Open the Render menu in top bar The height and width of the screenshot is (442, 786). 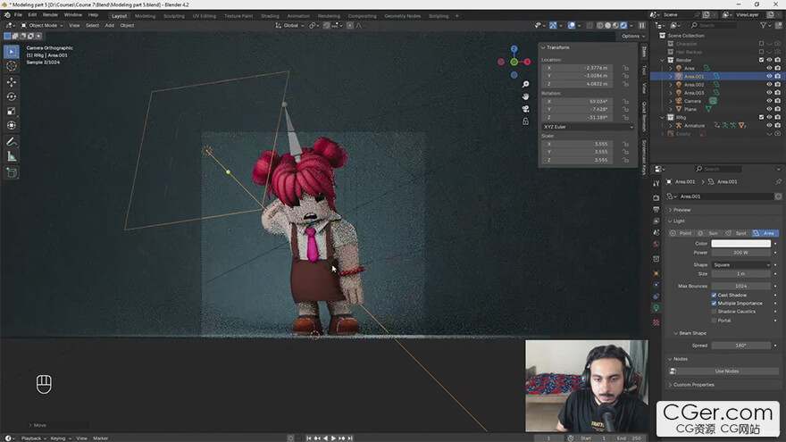click(50, 15)
